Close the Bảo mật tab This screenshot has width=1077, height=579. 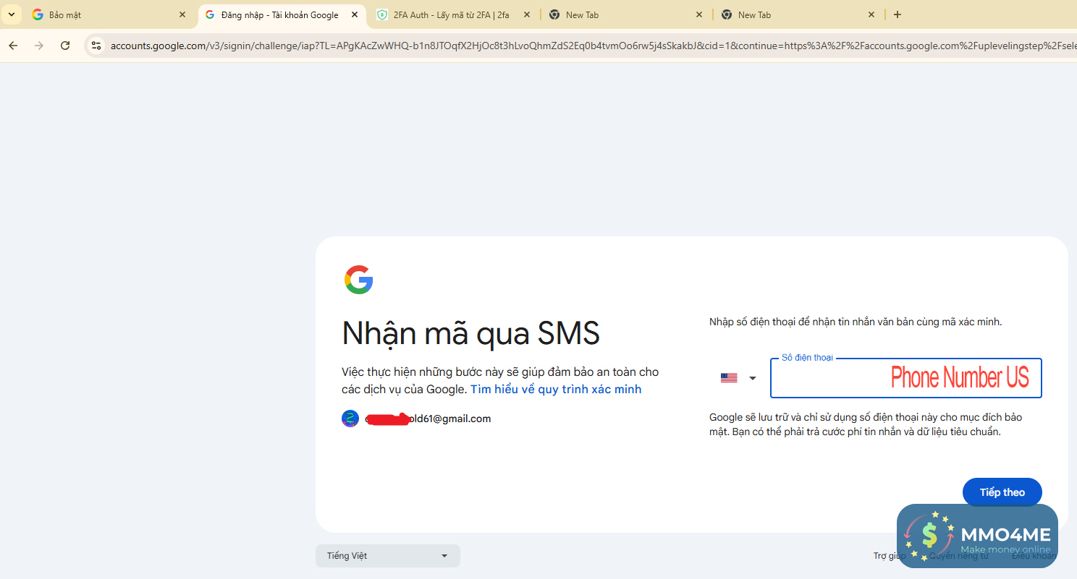(182, 14)
